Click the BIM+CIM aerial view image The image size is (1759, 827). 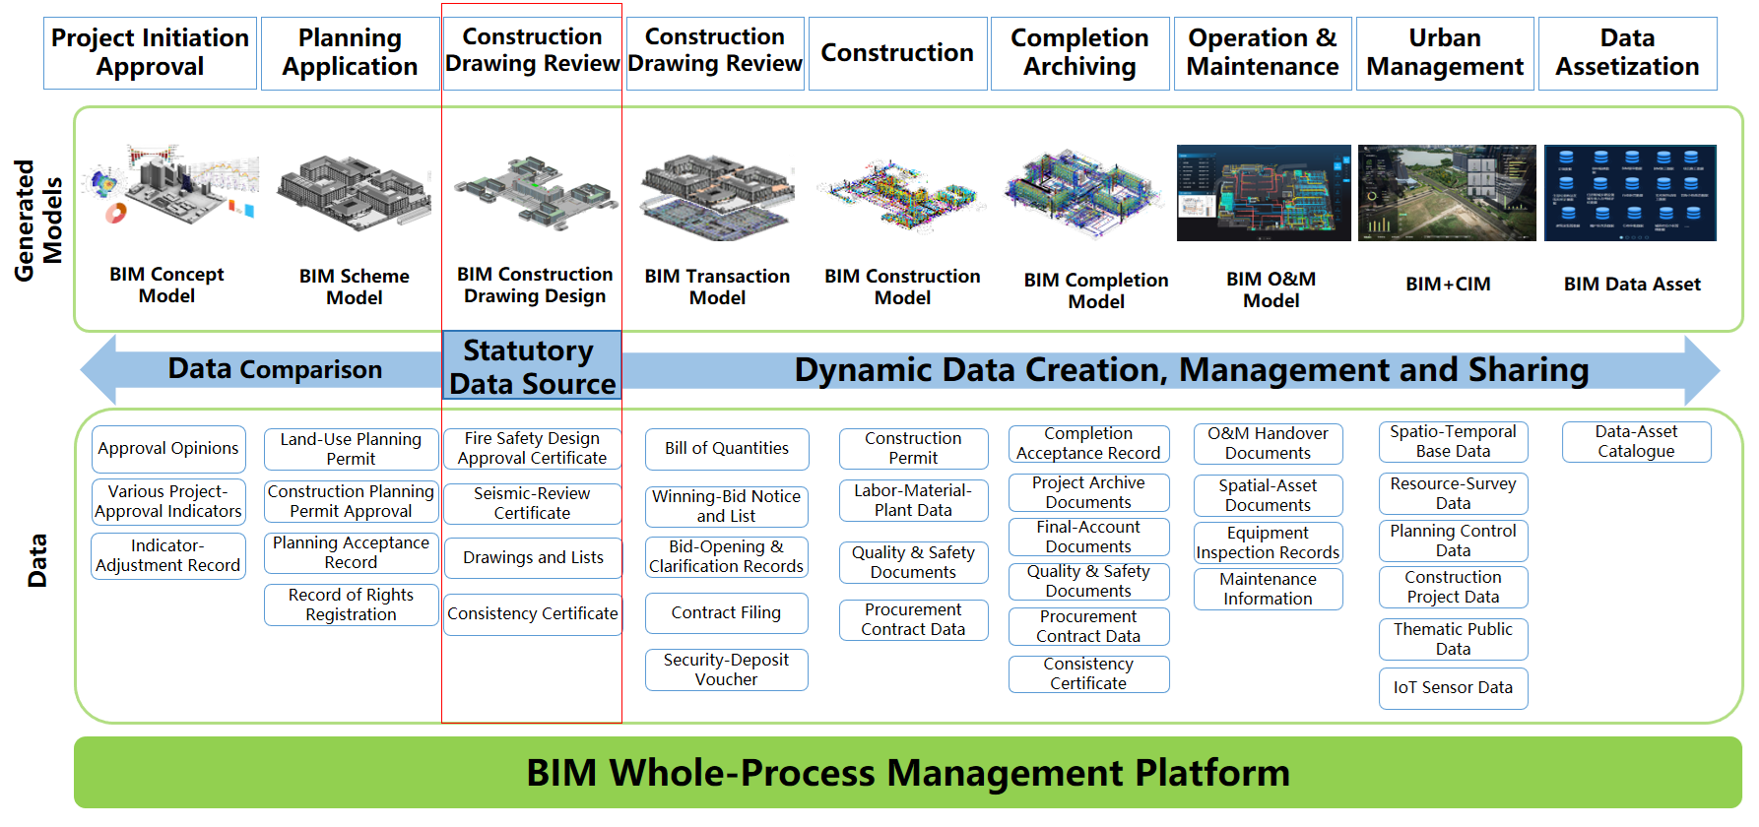1447,193
